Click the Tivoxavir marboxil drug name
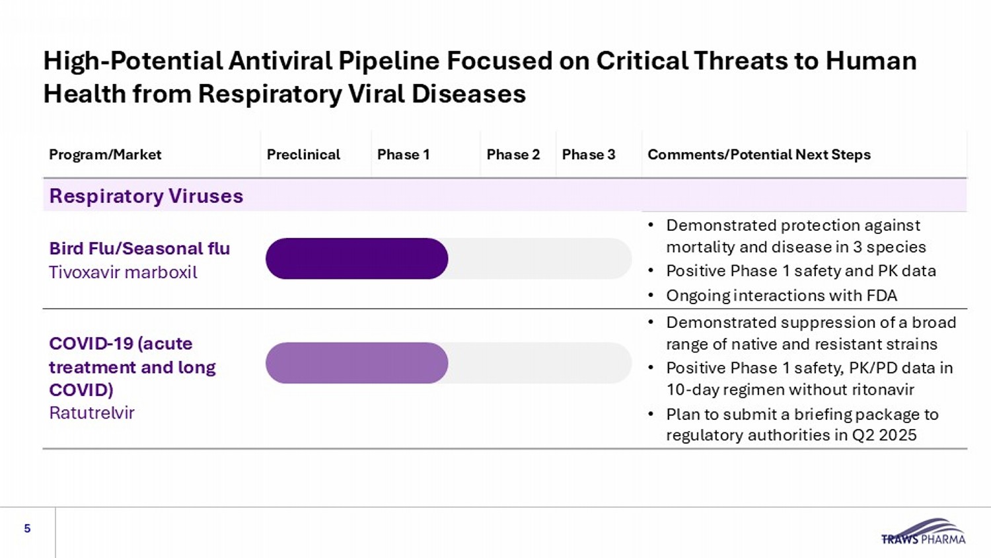This screenshot has height=558, width=991. (x=123, y=272)
